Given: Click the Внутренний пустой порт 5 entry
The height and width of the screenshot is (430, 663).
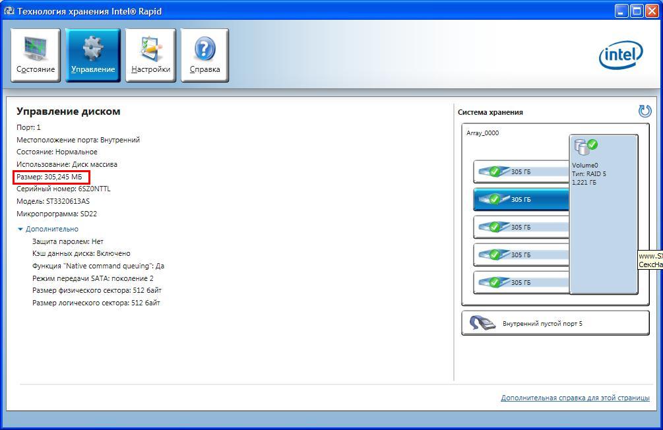Looking at the screenshot, I should pyautogui.click(x=555, y=323).
